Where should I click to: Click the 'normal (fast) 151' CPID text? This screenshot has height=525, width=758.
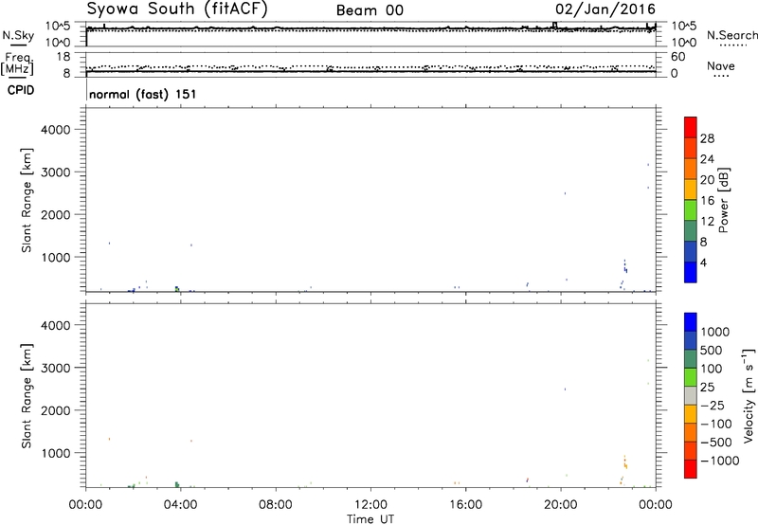click(143, 94)
